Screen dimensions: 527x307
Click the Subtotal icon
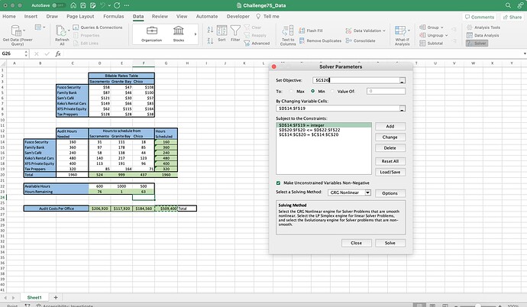coord(422,44)
